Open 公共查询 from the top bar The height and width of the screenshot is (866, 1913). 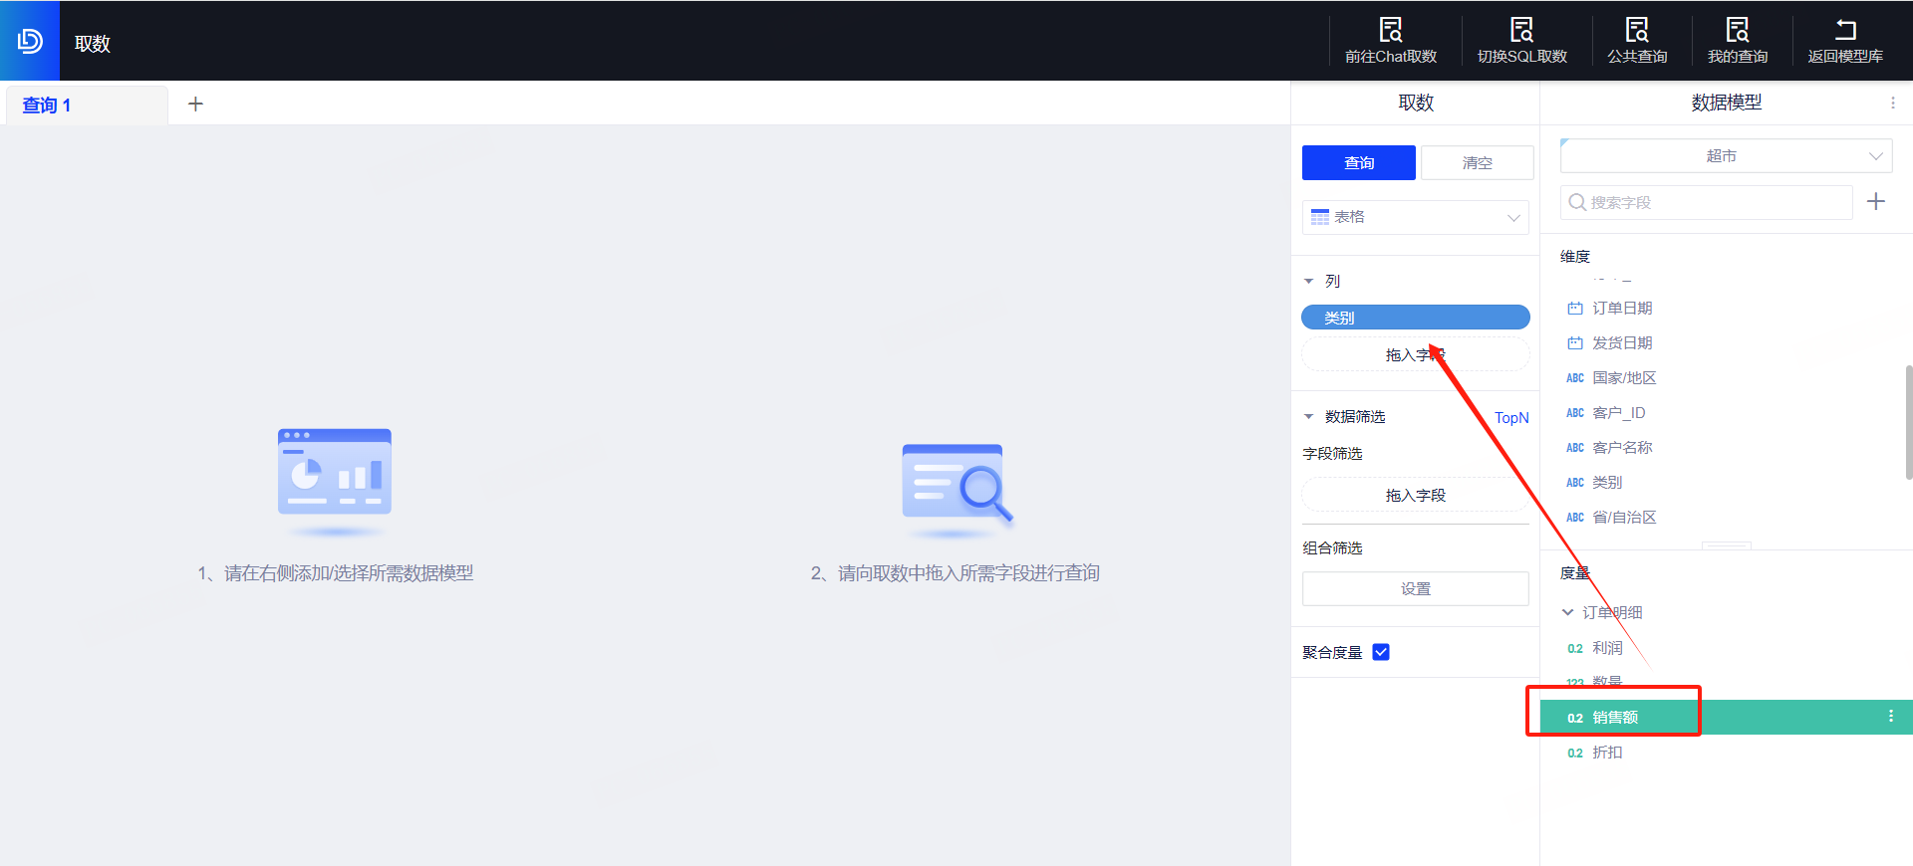point(1636,30)
